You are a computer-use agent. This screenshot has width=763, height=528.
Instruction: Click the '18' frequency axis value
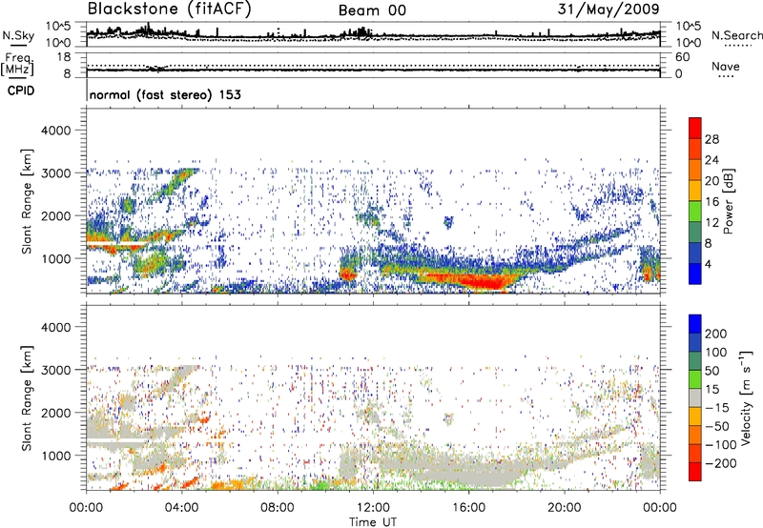tap(64, 57)
